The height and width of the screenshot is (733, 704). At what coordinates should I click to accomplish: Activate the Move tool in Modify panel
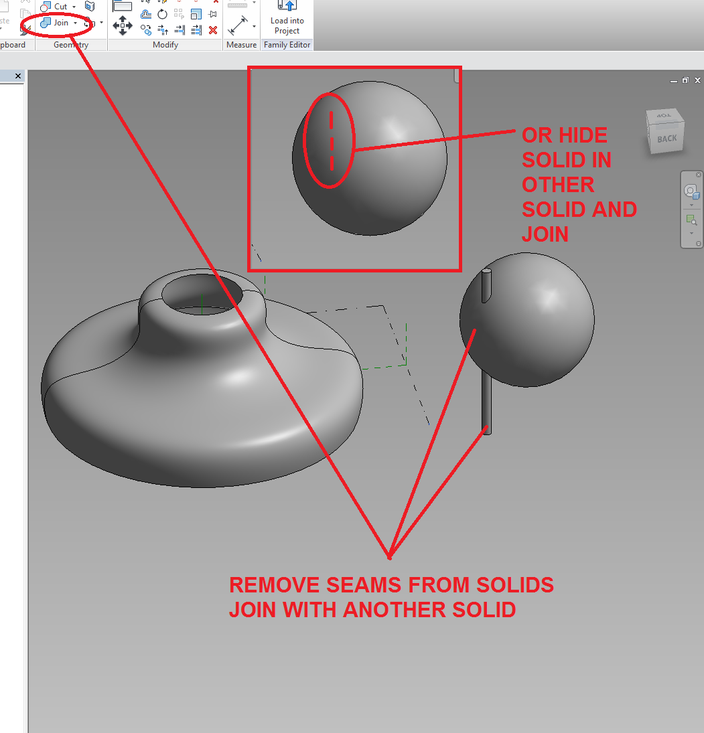click(123, 24)
